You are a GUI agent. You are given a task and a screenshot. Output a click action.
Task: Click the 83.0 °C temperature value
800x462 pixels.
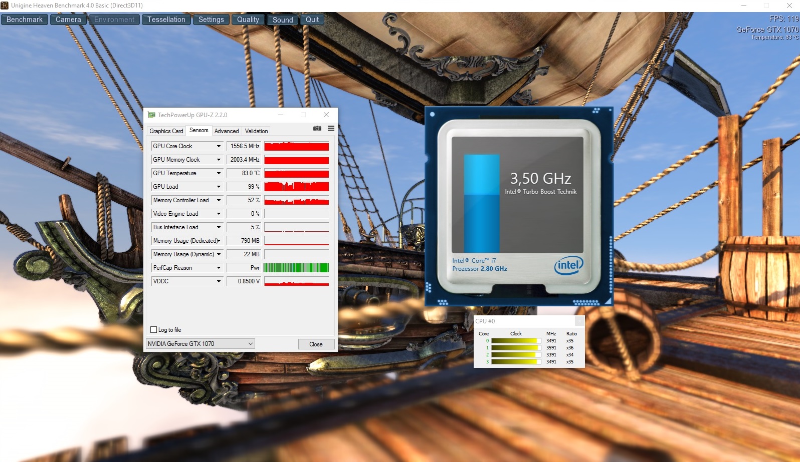(x=244, y=173)
